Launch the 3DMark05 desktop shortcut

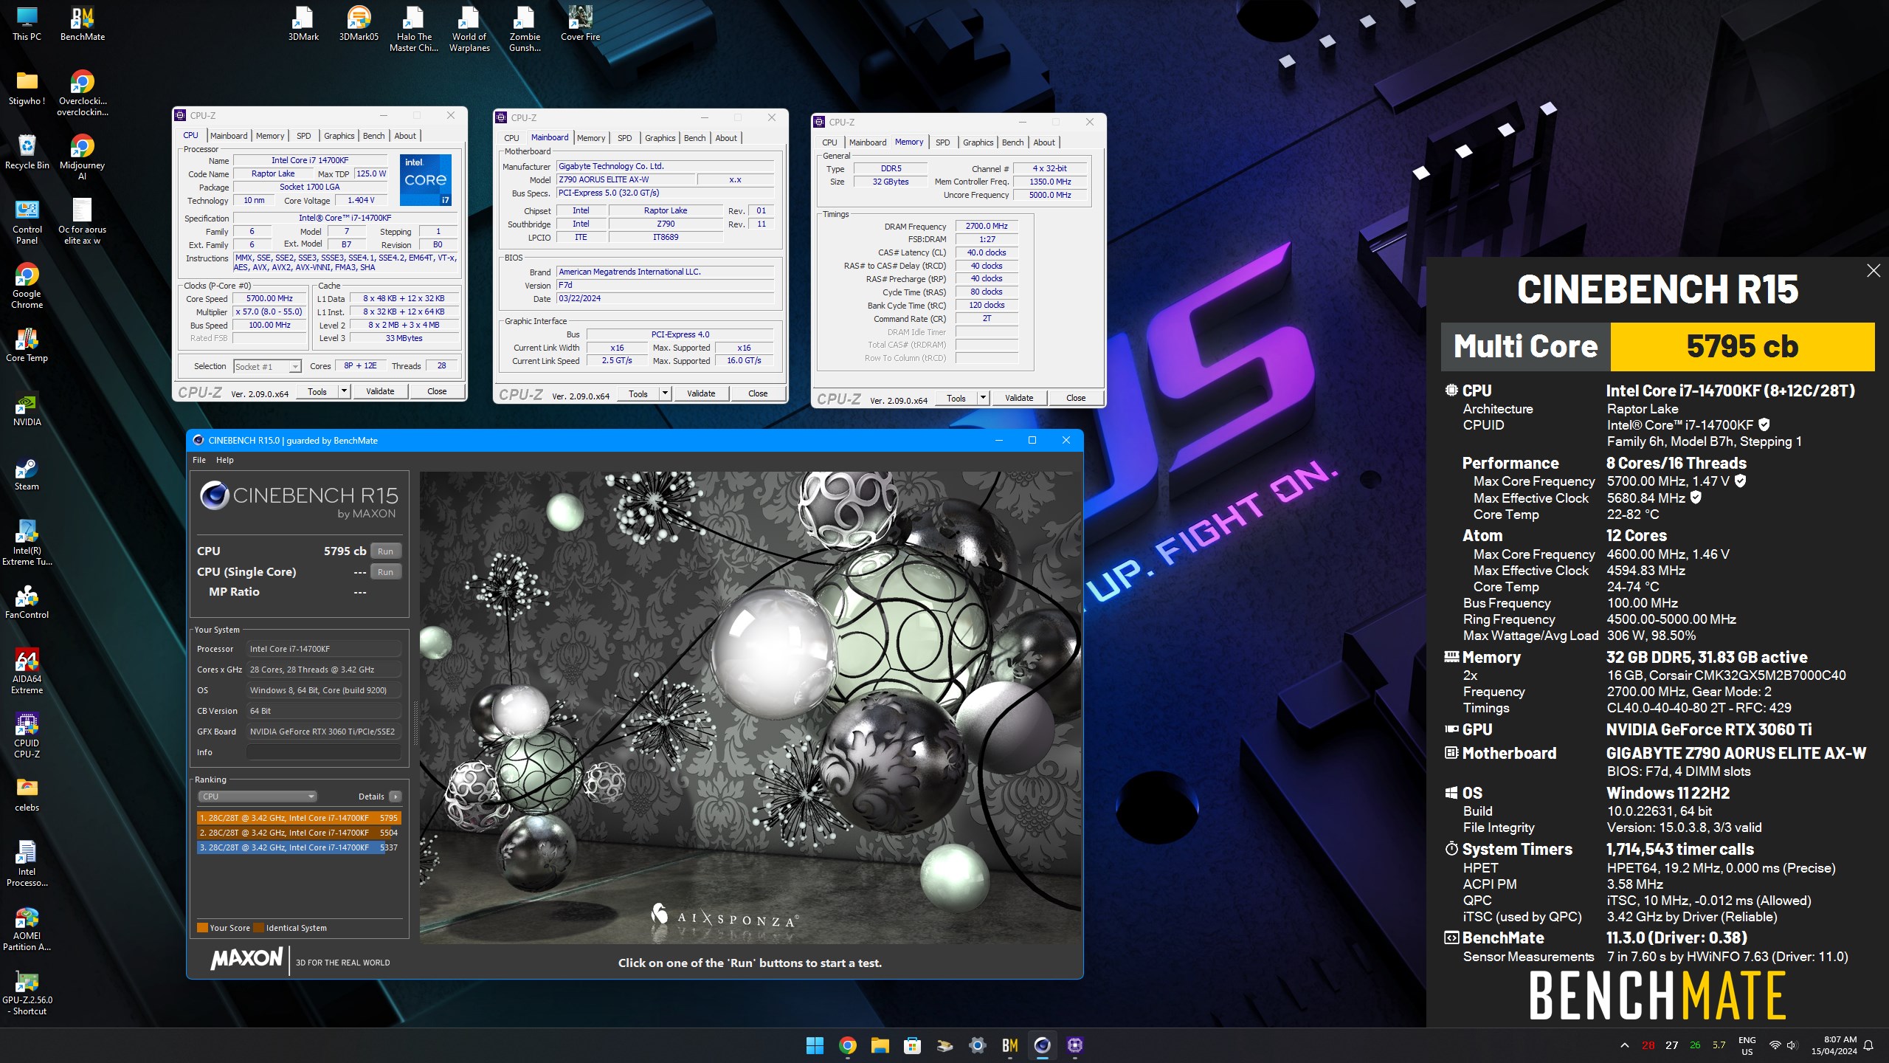point(359,24)
